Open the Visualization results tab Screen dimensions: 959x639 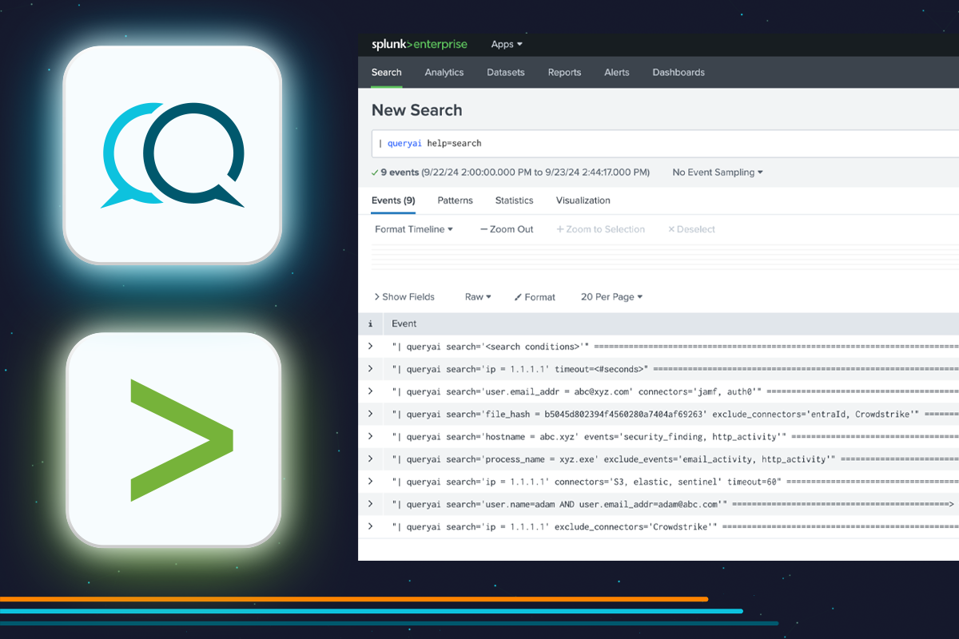tap(583, 200)
